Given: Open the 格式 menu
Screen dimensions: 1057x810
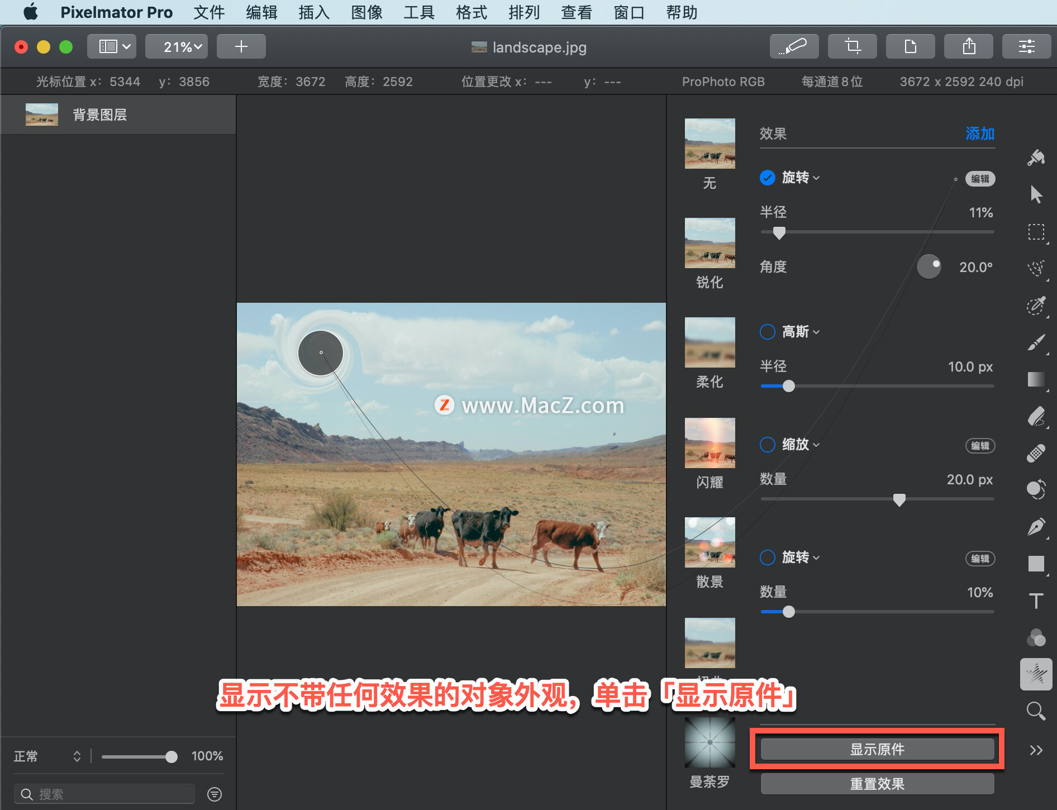Looking at the screenshot, I should (472, 12).
